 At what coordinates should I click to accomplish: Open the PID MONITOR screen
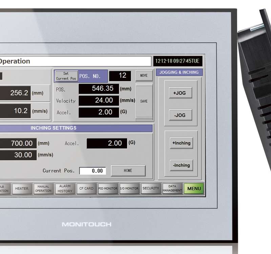click(x=108, y=189)
